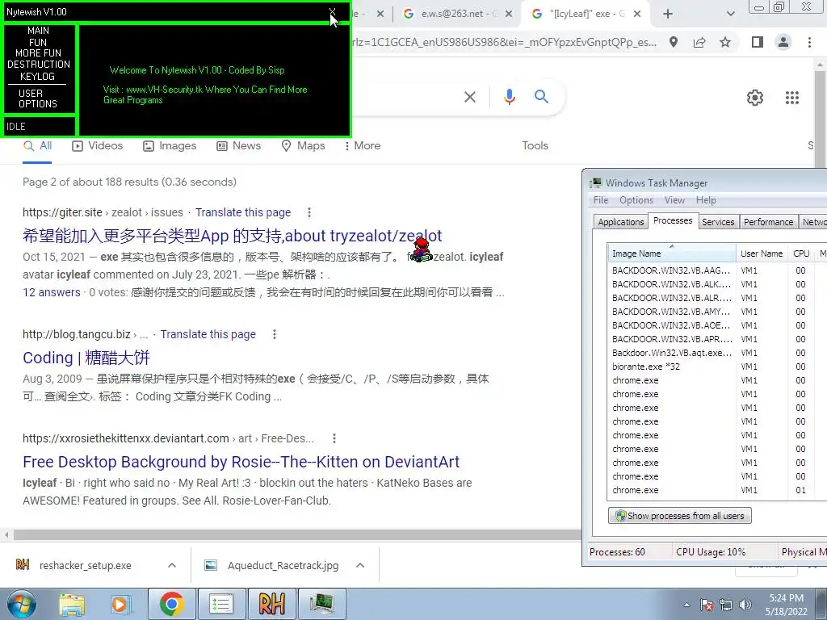827x620 pixels.
Task: Open DESTRUCTION section in Nytewish
Action: pos(39,65)
